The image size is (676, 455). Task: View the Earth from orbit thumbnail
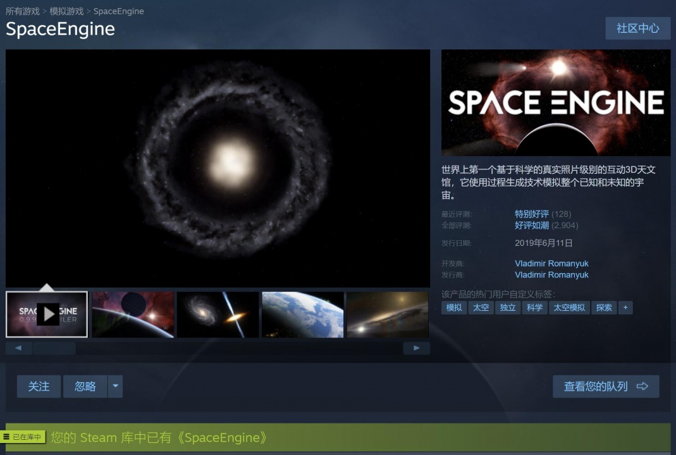[x=303, y=315]
